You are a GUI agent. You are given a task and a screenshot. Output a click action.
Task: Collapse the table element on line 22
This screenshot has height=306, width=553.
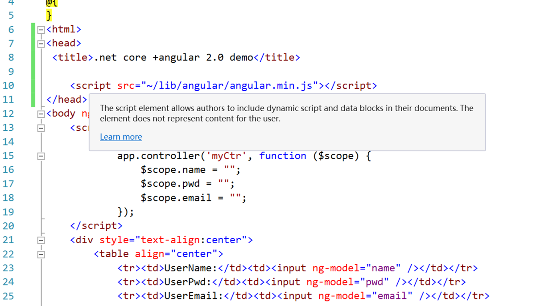click(41, 254)
